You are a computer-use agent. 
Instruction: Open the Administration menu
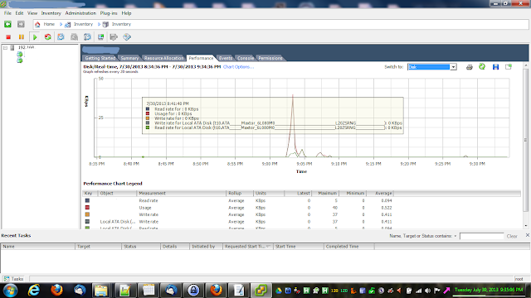pos(80,13)
